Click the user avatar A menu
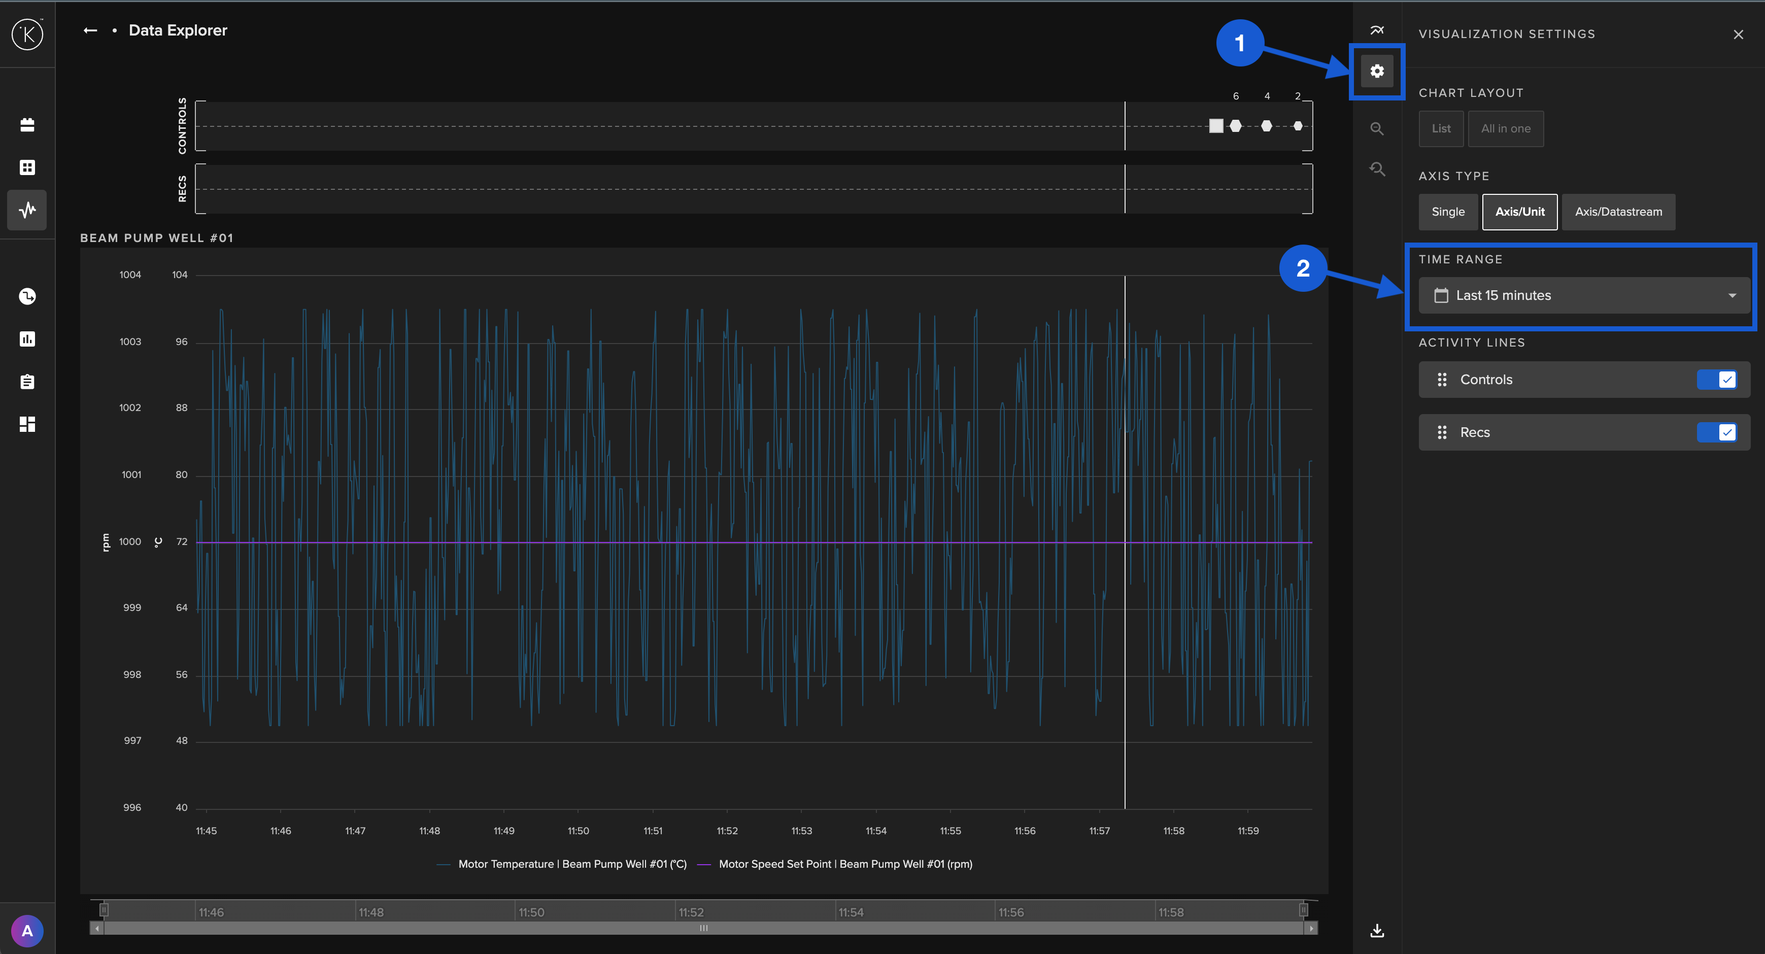Image resolution: width=1765 pixels, height=954 pixels. [27, 931]
